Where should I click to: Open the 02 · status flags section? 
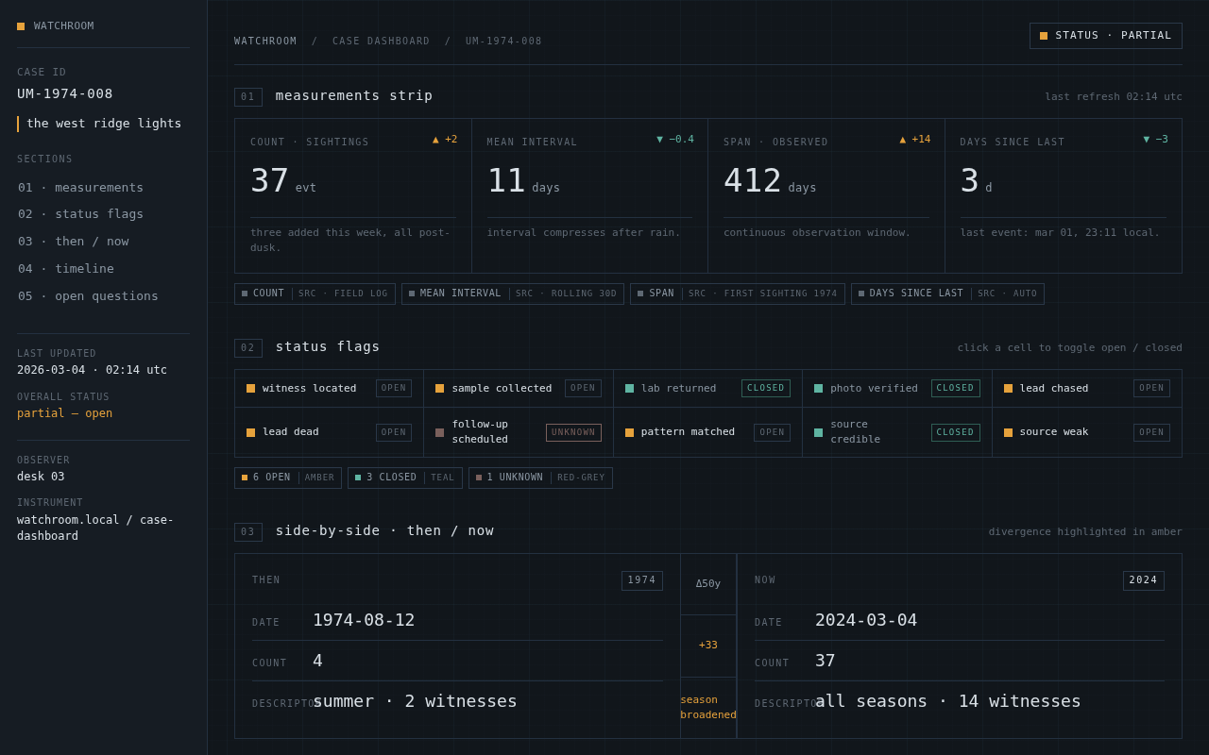[103, 214]
